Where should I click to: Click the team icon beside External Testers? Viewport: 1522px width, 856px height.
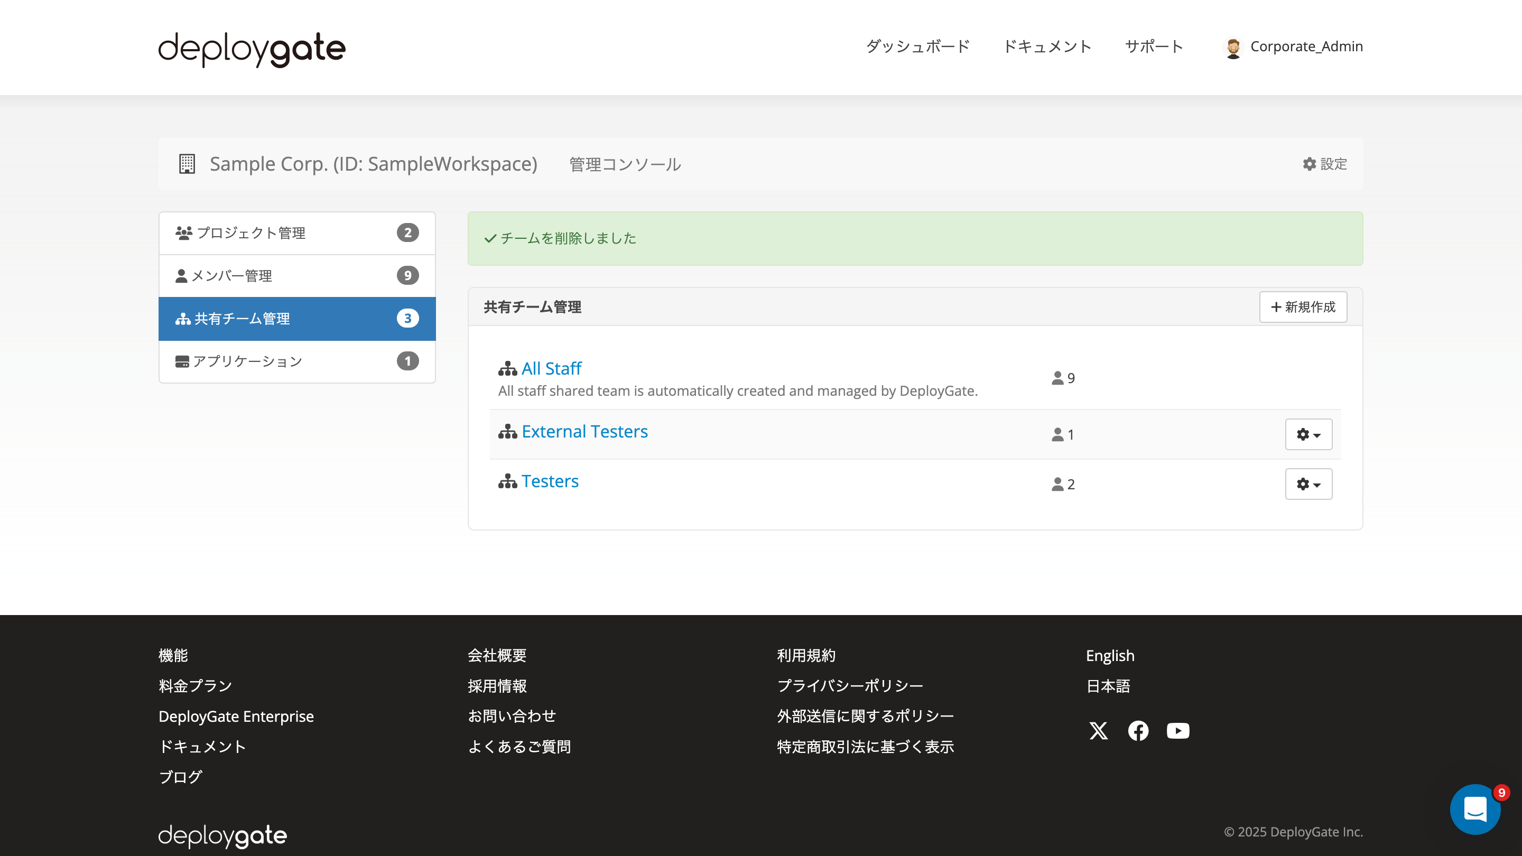point(507,432)
